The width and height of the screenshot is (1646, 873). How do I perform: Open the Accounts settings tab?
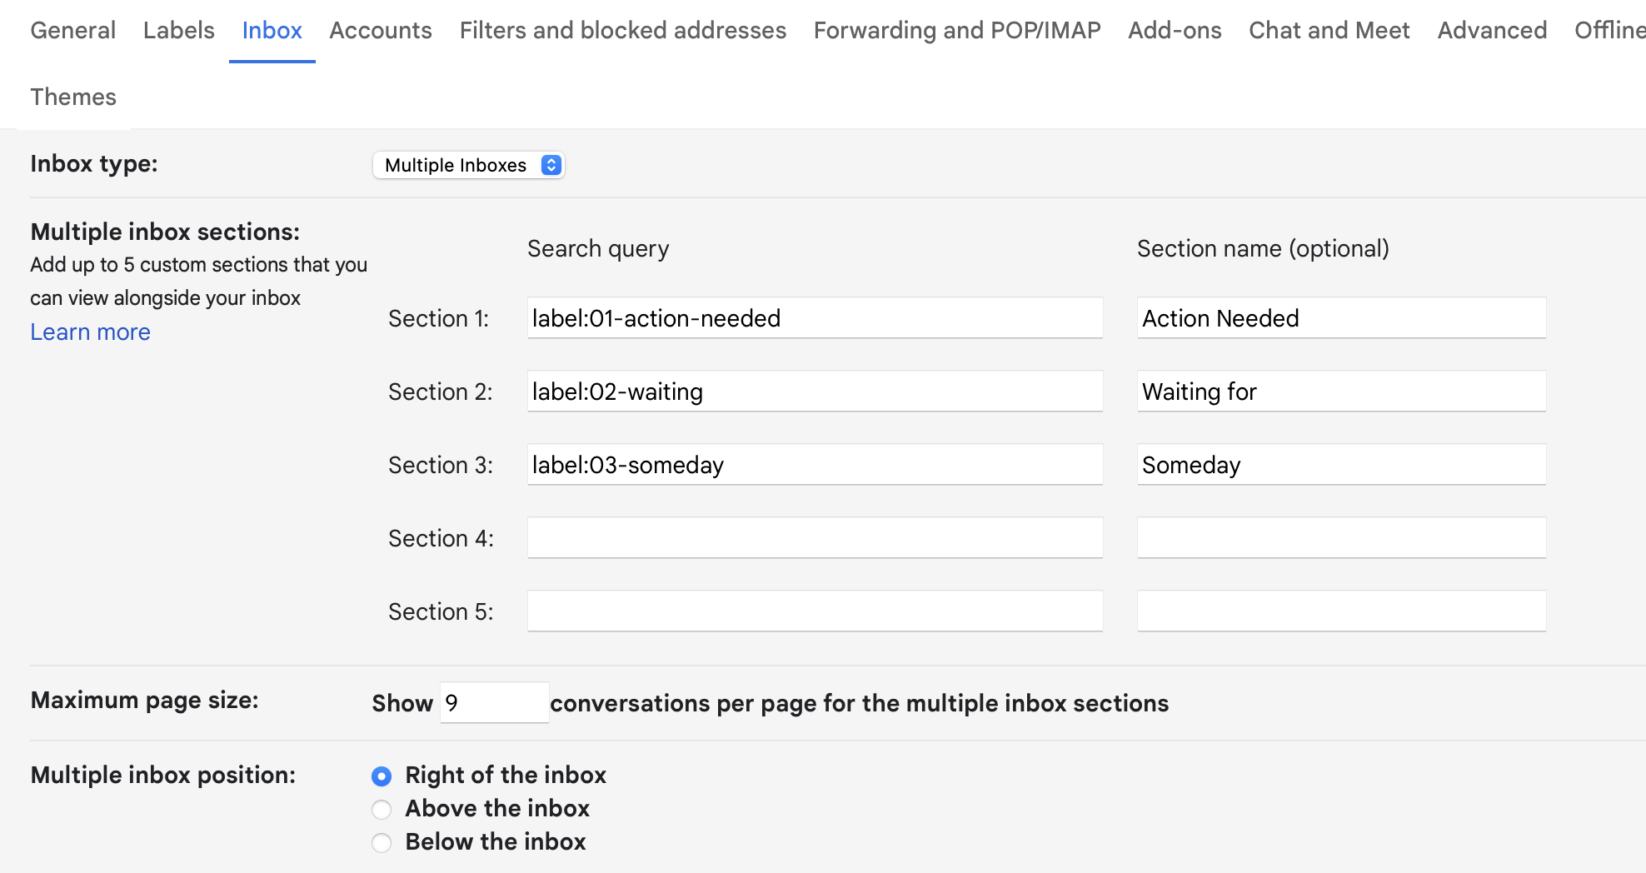click(x=380, y=30)
